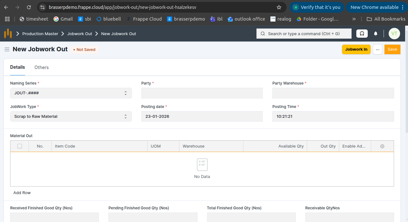This screenshot has width=408, height=222.
Task: Open the JobWork Type dropdown
Action: point(71,117)
